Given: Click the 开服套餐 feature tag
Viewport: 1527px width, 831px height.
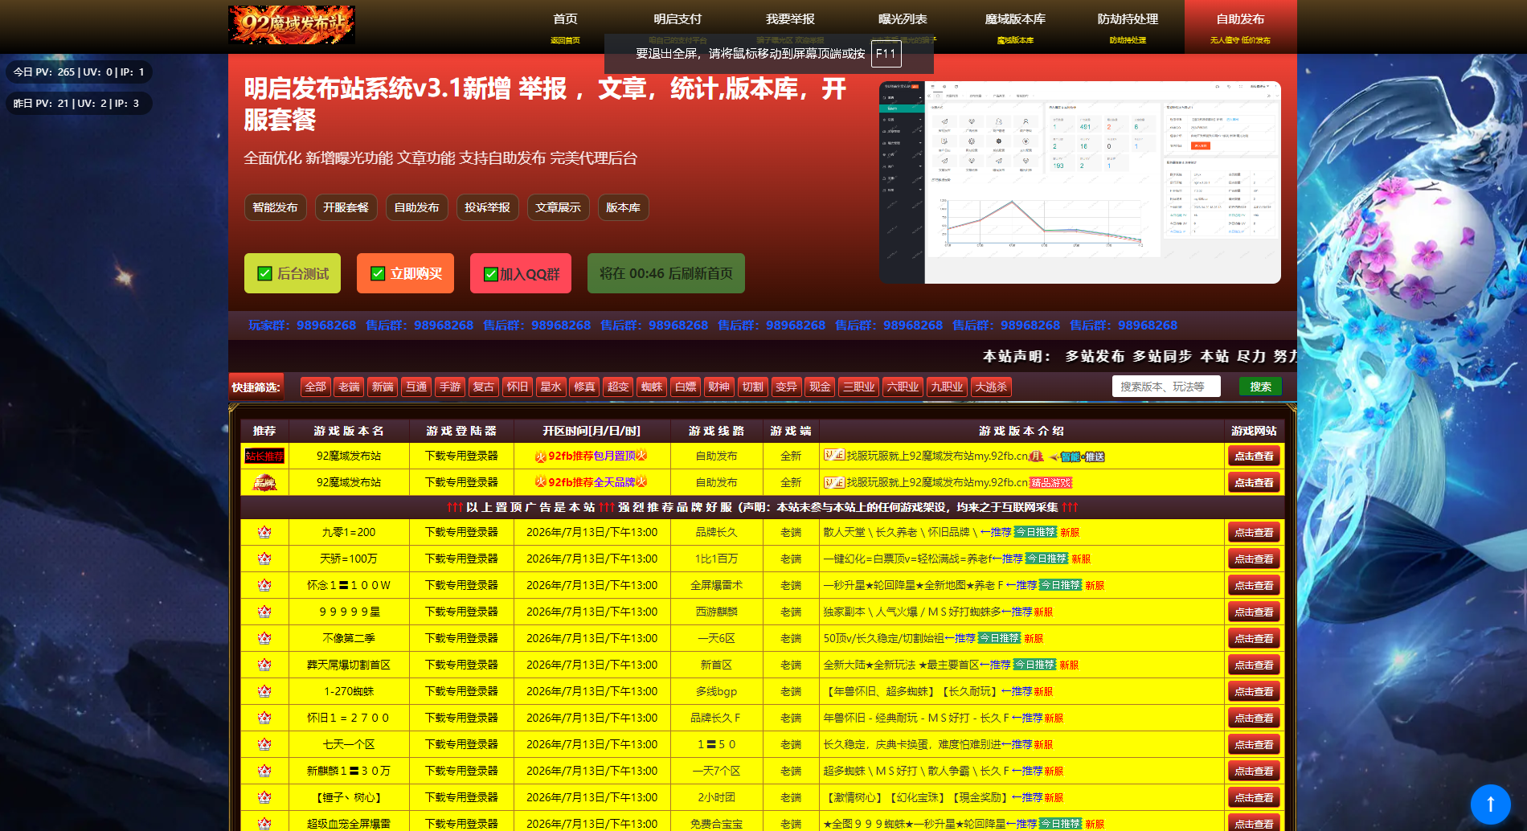Looking at the screenshot, I should pyautogui.click(x=346, y=207).
